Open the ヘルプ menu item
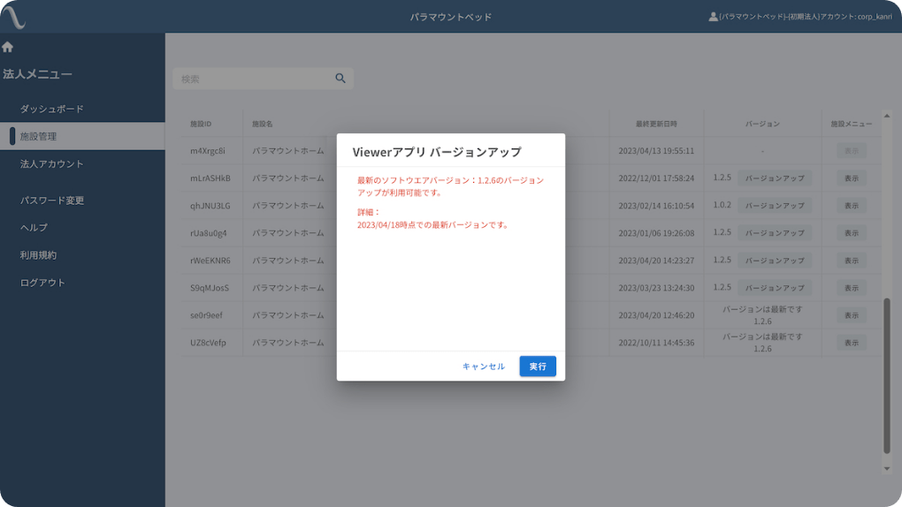This screenshot has width=902, height=507. [x=34, y=228]
